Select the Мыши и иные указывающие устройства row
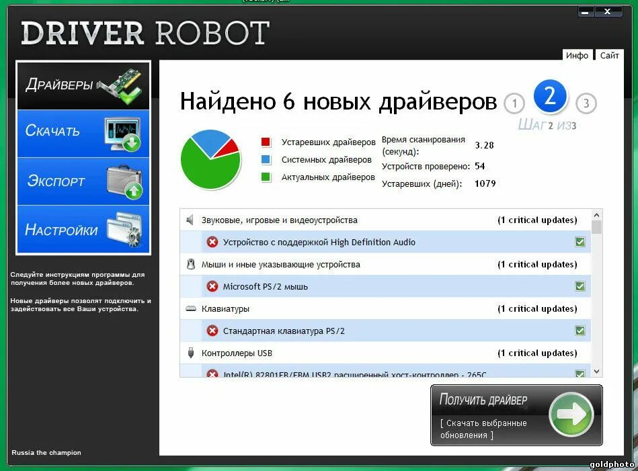Image resolution: width=638 pixels, height=471 pixels. tap(385, 264)
